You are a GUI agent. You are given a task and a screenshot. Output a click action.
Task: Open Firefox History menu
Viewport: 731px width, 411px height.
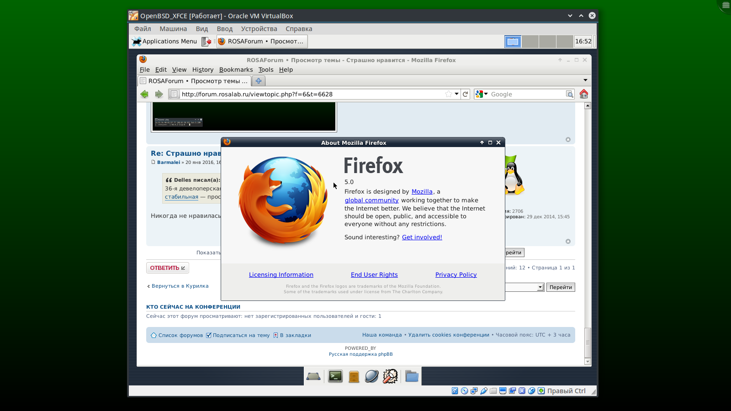click(203, 70)
